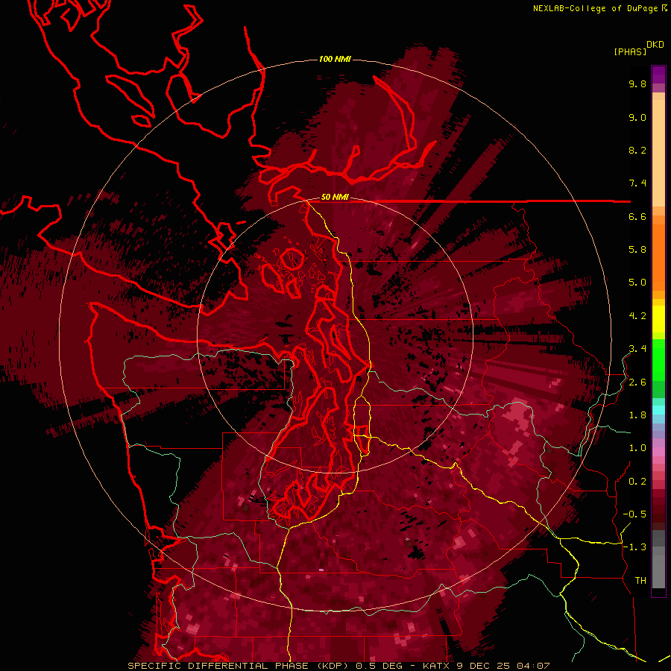Click the 8.2 value on color scale
Image resolution: width=671 pixels, height=671 pixels.
[637, 150]
